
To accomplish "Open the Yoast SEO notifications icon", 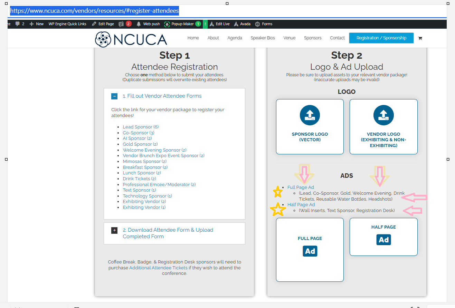I will 125,24.
